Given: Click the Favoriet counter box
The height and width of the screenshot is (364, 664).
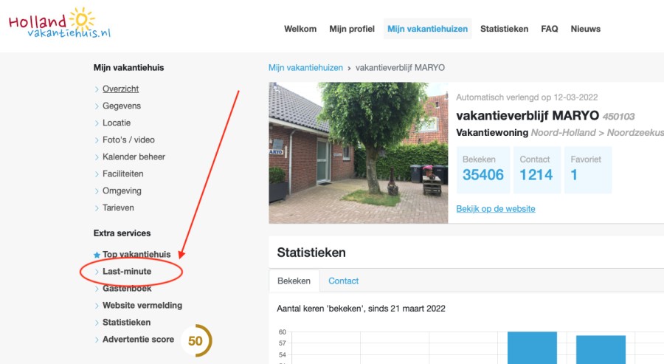Looking at the screenshot, I should coord(588,169).
